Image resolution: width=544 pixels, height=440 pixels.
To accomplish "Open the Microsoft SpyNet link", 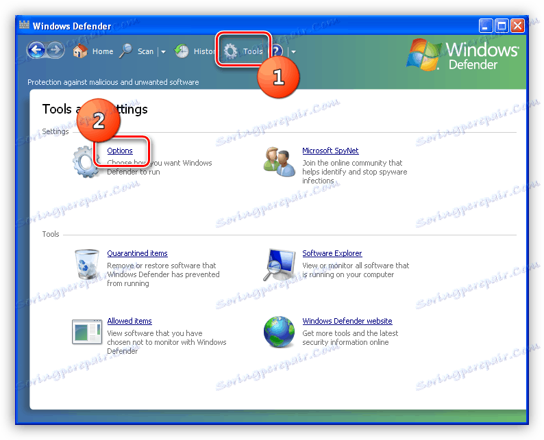I will [330, 151].
